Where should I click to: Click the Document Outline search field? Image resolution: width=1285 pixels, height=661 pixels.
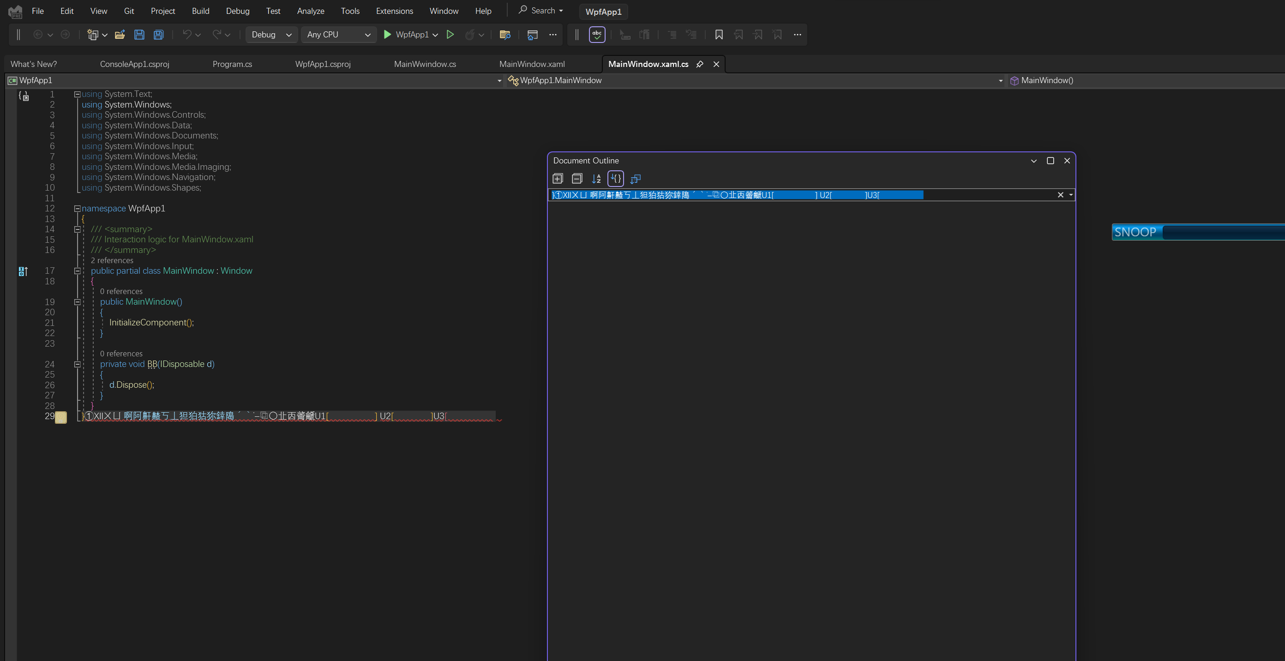tap(988, 195)
